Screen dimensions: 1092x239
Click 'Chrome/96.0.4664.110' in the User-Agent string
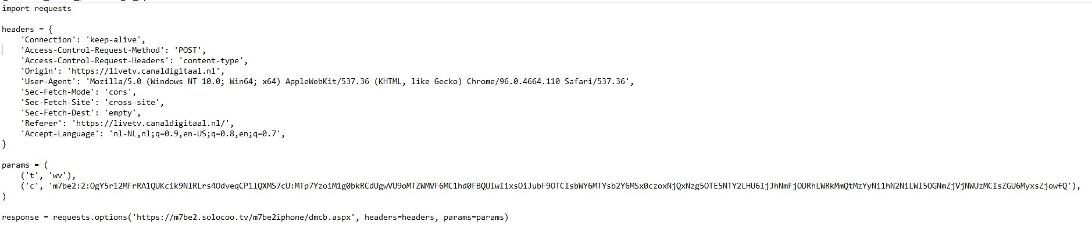click(513, 82)
